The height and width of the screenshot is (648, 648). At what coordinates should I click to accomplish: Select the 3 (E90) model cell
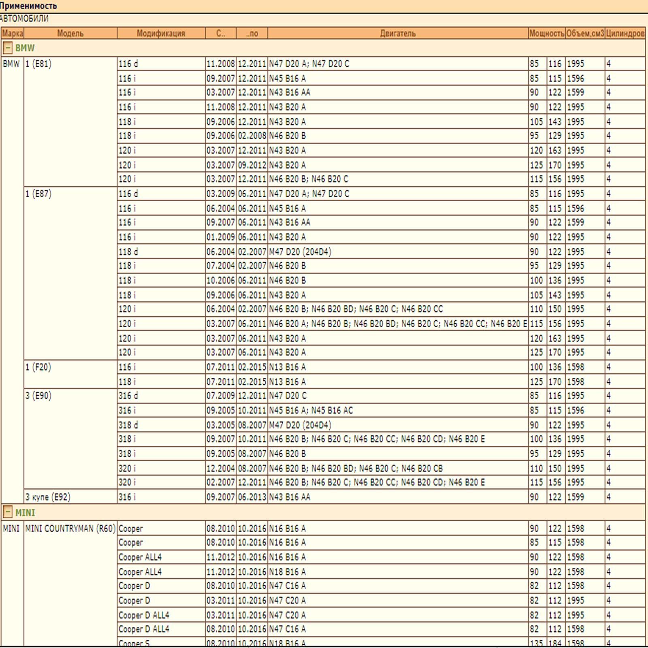[38, 395]
